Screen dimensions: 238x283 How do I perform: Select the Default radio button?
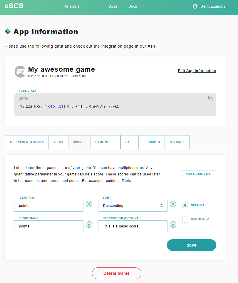pos(185,205)
